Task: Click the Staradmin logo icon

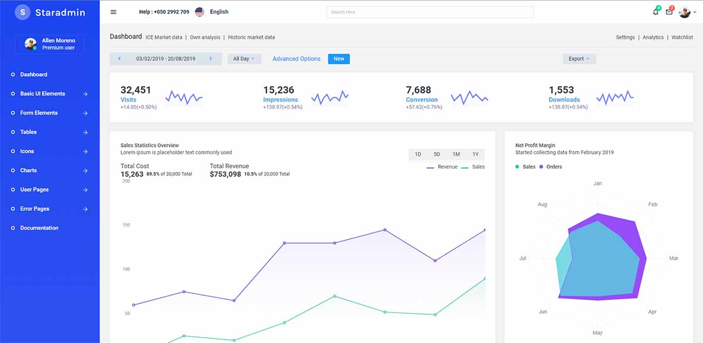Action: coord(22,12)
